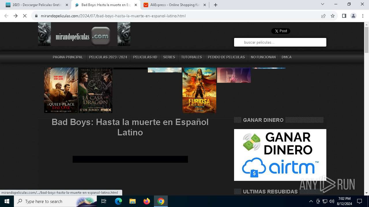Open the SERIES menu item

point(169,57)
